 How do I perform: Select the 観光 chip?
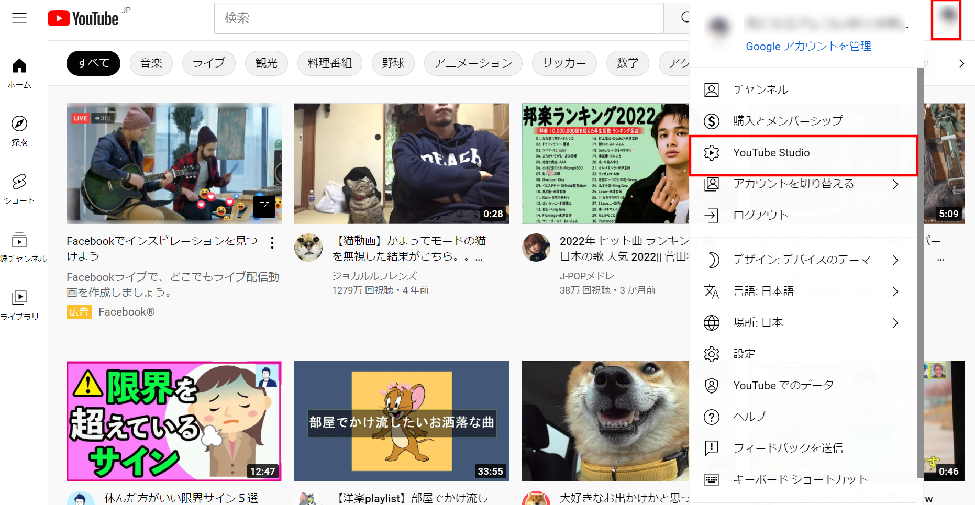pos(267,63)
